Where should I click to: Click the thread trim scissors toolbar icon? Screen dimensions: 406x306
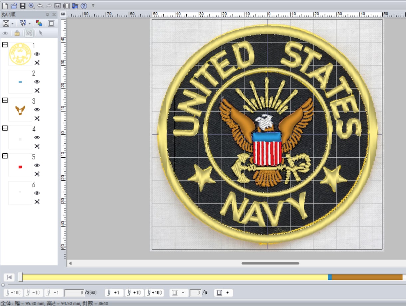tap(29, 33)
